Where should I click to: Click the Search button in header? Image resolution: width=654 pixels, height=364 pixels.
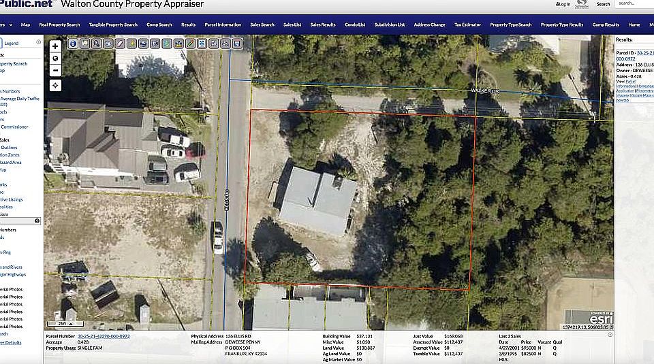click(604, 4)
